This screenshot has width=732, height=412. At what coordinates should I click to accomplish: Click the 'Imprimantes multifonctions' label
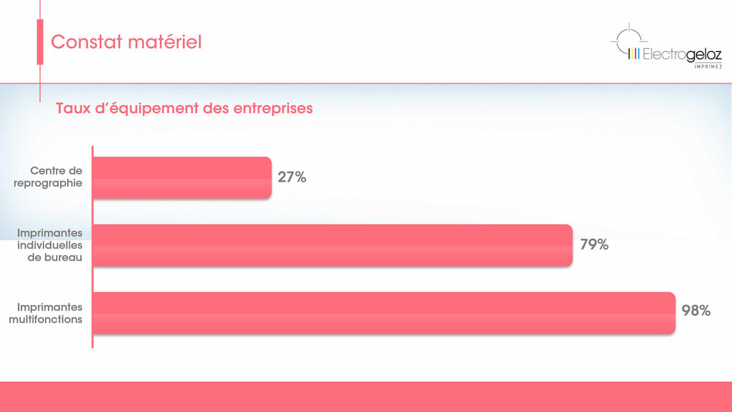coord(50,313)
